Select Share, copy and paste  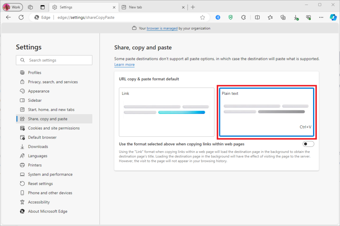(54, 119)
